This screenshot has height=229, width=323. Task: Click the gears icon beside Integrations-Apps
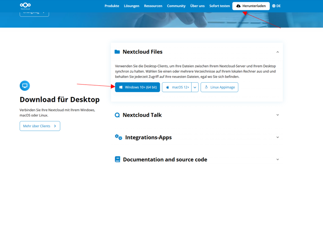118,137
